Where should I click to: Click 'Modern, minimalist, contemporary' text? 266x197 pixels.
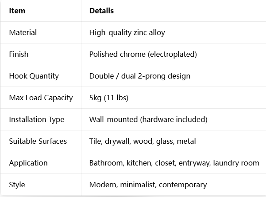click(148, 185)
